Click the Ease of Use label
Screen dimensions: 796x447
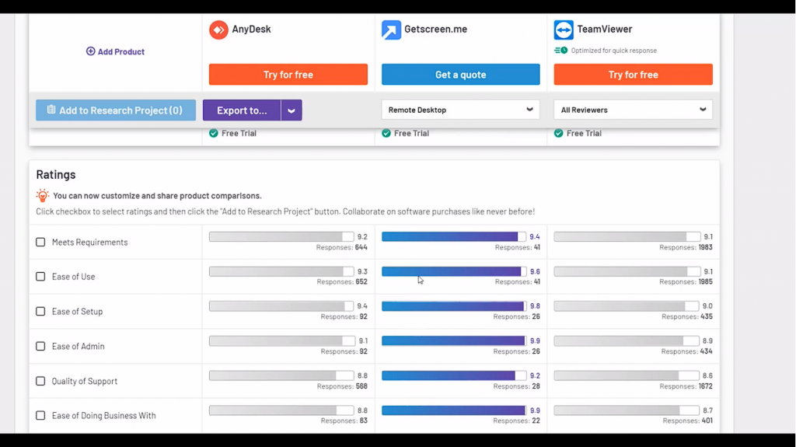click(x=74, y=277)
